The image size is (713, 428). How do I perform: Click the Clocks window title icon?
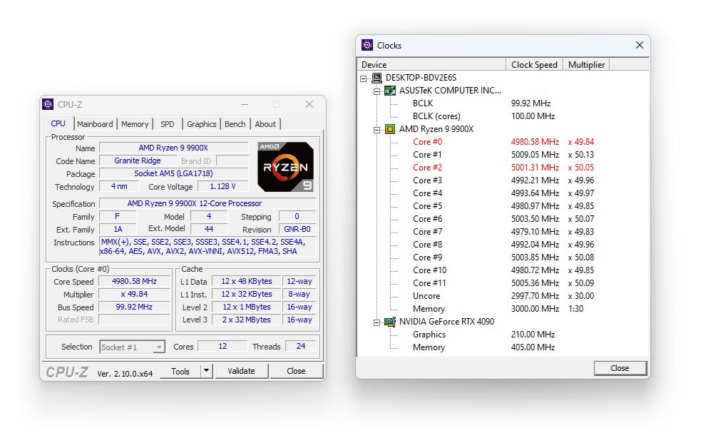pyautogui.click(x=367, y=45)
